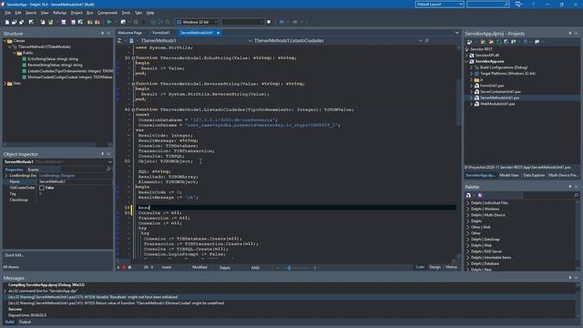Click the green Run button in toolbar
The height and width of the screenshot is (328, 583).
[x=109, y=22]
